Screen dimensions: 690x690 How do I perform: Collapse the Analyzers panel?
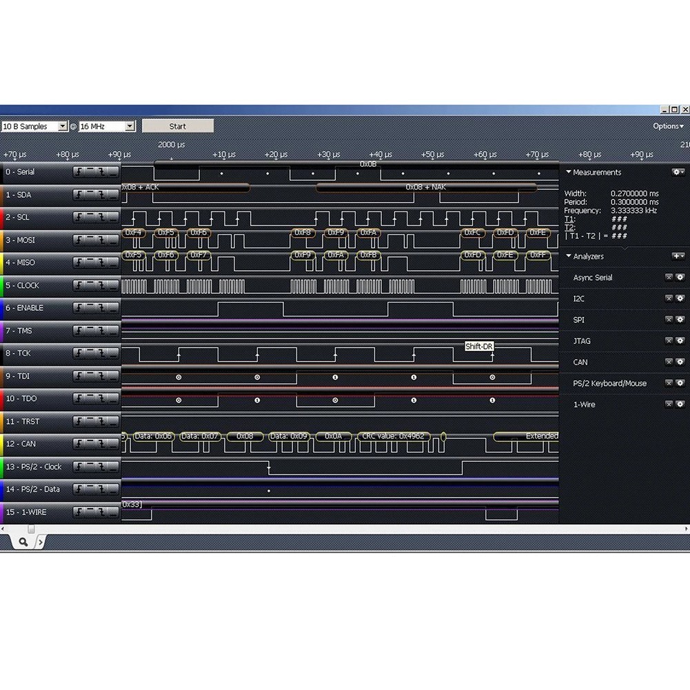569,256
